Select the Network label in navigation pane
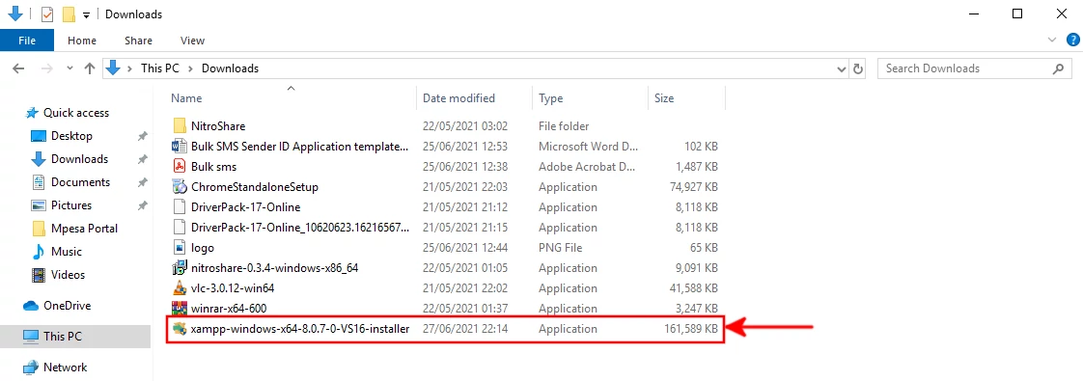Screen dimensions: 1083x381 [x=66, y=367]
